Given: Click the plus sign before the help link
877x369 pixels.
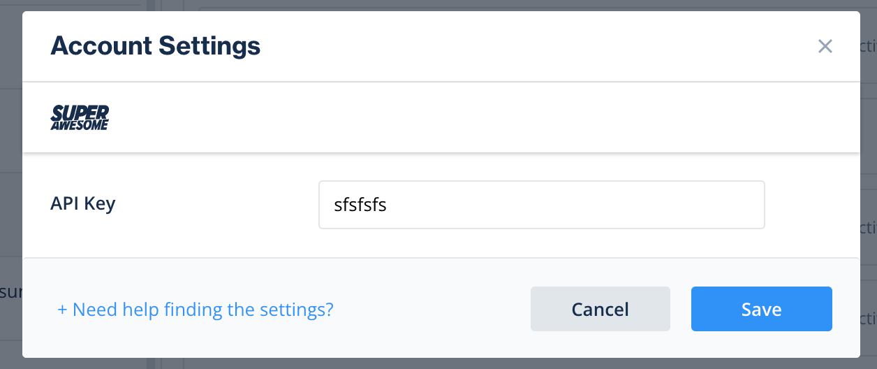Looking at the screenshot, I should [62, 309].
